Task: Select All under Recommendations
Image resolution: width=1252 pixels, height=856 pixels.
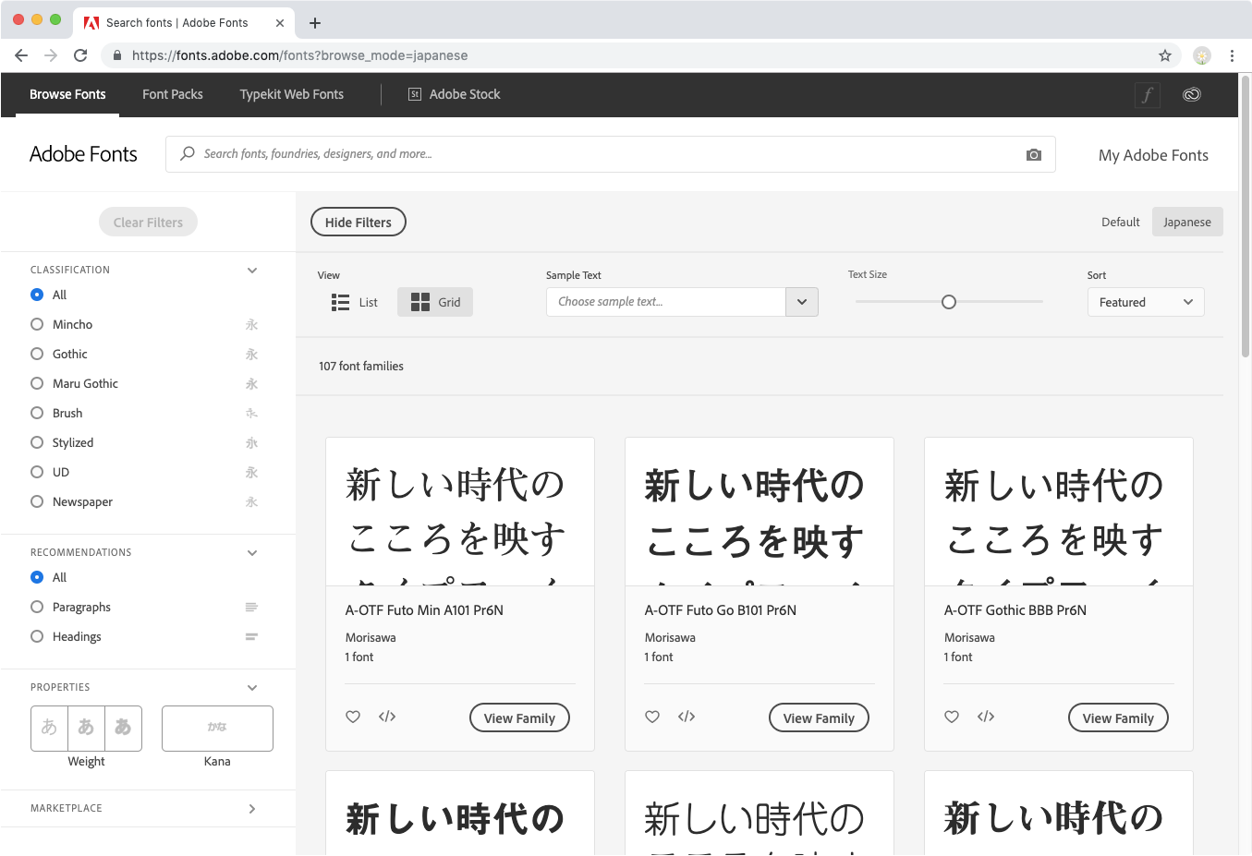Action: point(37,577)
